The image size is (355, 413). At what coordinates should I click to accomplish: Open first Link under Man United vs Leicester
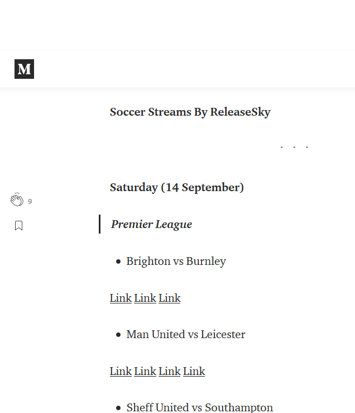click(121, 372)
